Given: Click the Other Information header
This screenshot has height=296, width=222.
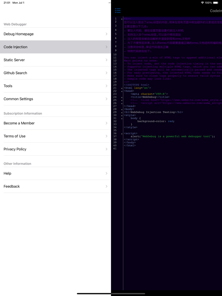Looking at the screenshot, I should tap(17, 164).
